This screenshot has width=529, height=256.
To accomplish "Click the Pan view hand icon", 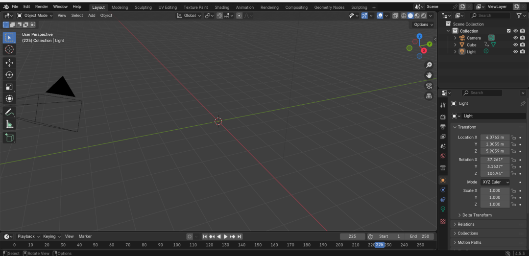I will [x=429, y=75].
